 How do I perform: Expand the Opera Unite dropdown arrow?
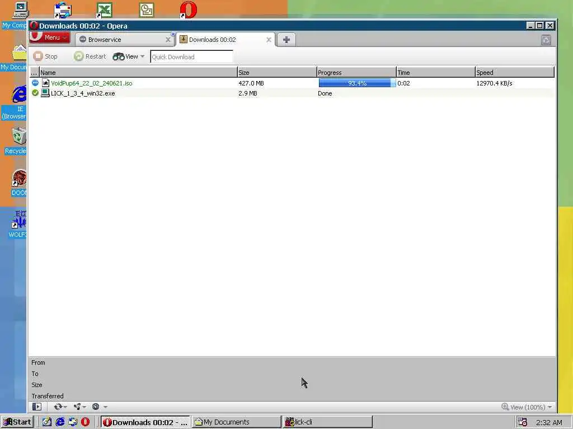(84, 407)
